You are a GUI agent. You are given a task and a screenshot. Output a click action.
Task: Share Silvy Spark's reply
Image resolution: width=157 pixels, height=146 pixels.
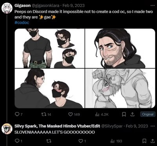(153, 141)
